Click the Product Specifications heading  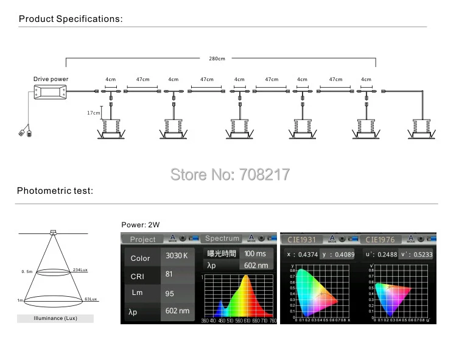point(71,19)
